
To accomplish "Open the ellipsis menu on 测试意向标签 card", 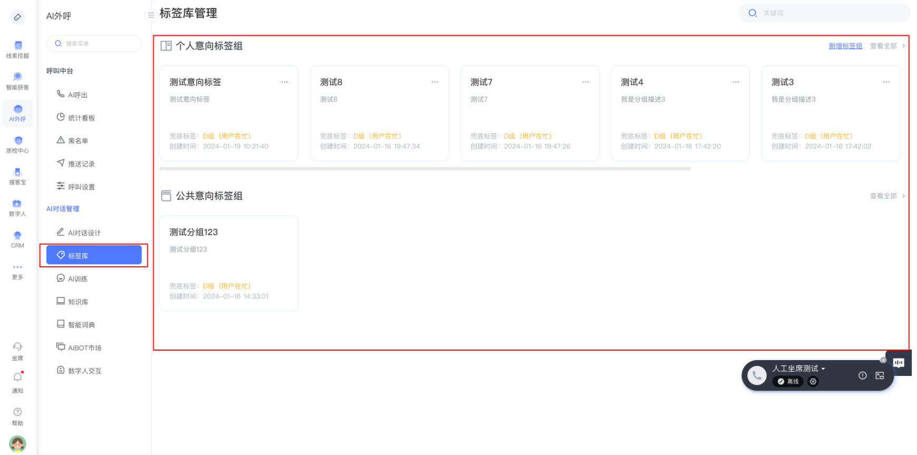I will click(284, 82).
